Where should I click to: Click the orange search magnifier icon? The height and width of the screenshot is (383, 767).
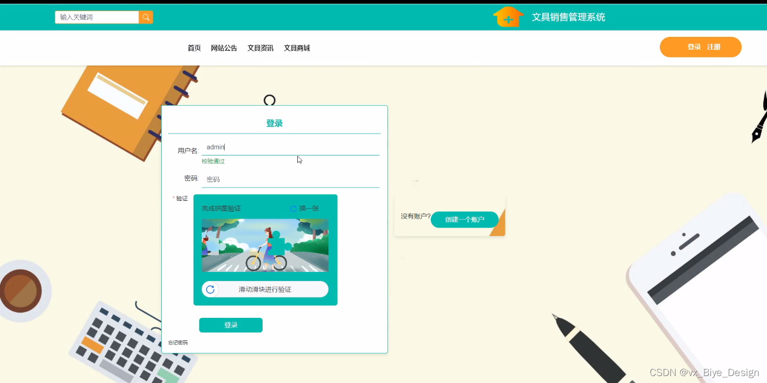[146, 17]
